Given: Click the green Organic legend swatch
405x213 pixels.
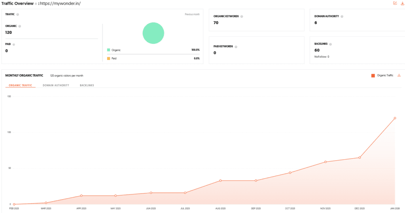Looking at the screenshot, I should 108,50.
